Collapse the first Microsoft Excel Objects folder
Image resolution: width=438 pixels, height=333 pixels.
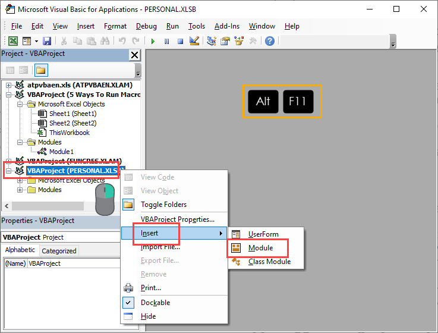coord(20,104)
